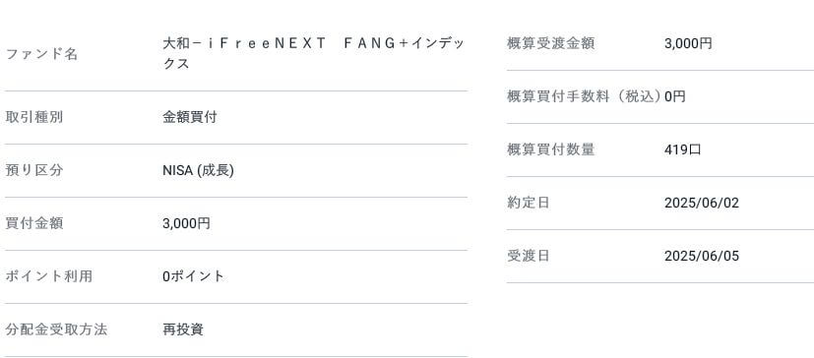The width and height of the screenshot is (814, 358).
Task: Click the 預り区分 label
Action: [34, 170]
